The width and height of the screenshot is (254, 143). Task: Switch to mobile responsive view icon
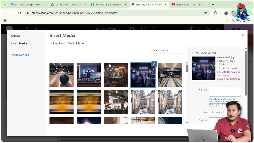point(154,29)
